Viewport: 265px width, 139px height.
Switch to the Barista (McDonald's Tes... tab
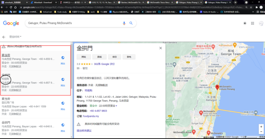point(131,3)
